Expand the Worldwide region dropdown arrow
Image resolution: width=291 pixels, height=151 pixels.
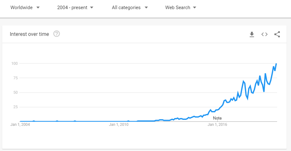click(x=38, y=8)
